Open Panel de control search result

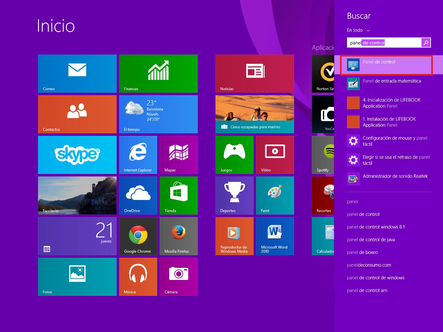coord(386,65)
